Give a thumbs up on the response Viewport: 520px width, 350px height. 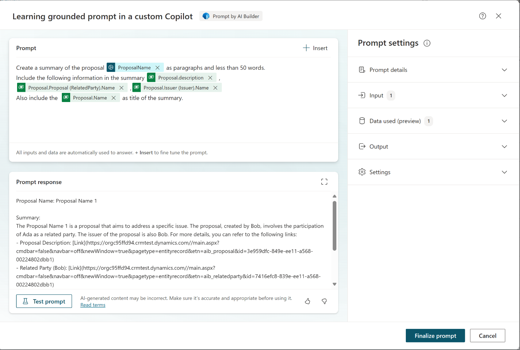(x=307, y=301)
